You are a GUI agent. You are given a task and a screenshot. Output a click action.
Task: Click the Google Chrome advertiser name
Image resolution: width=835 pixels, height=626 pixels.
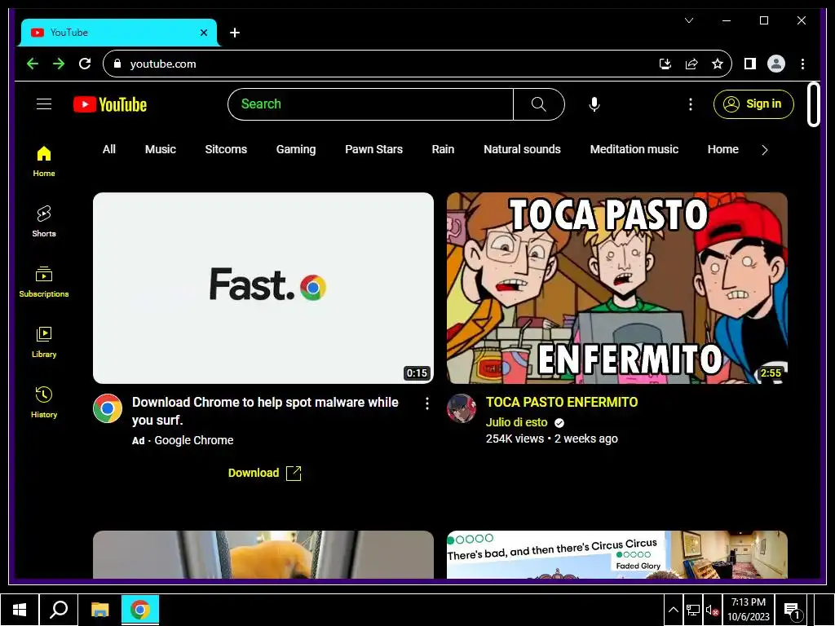194,441
